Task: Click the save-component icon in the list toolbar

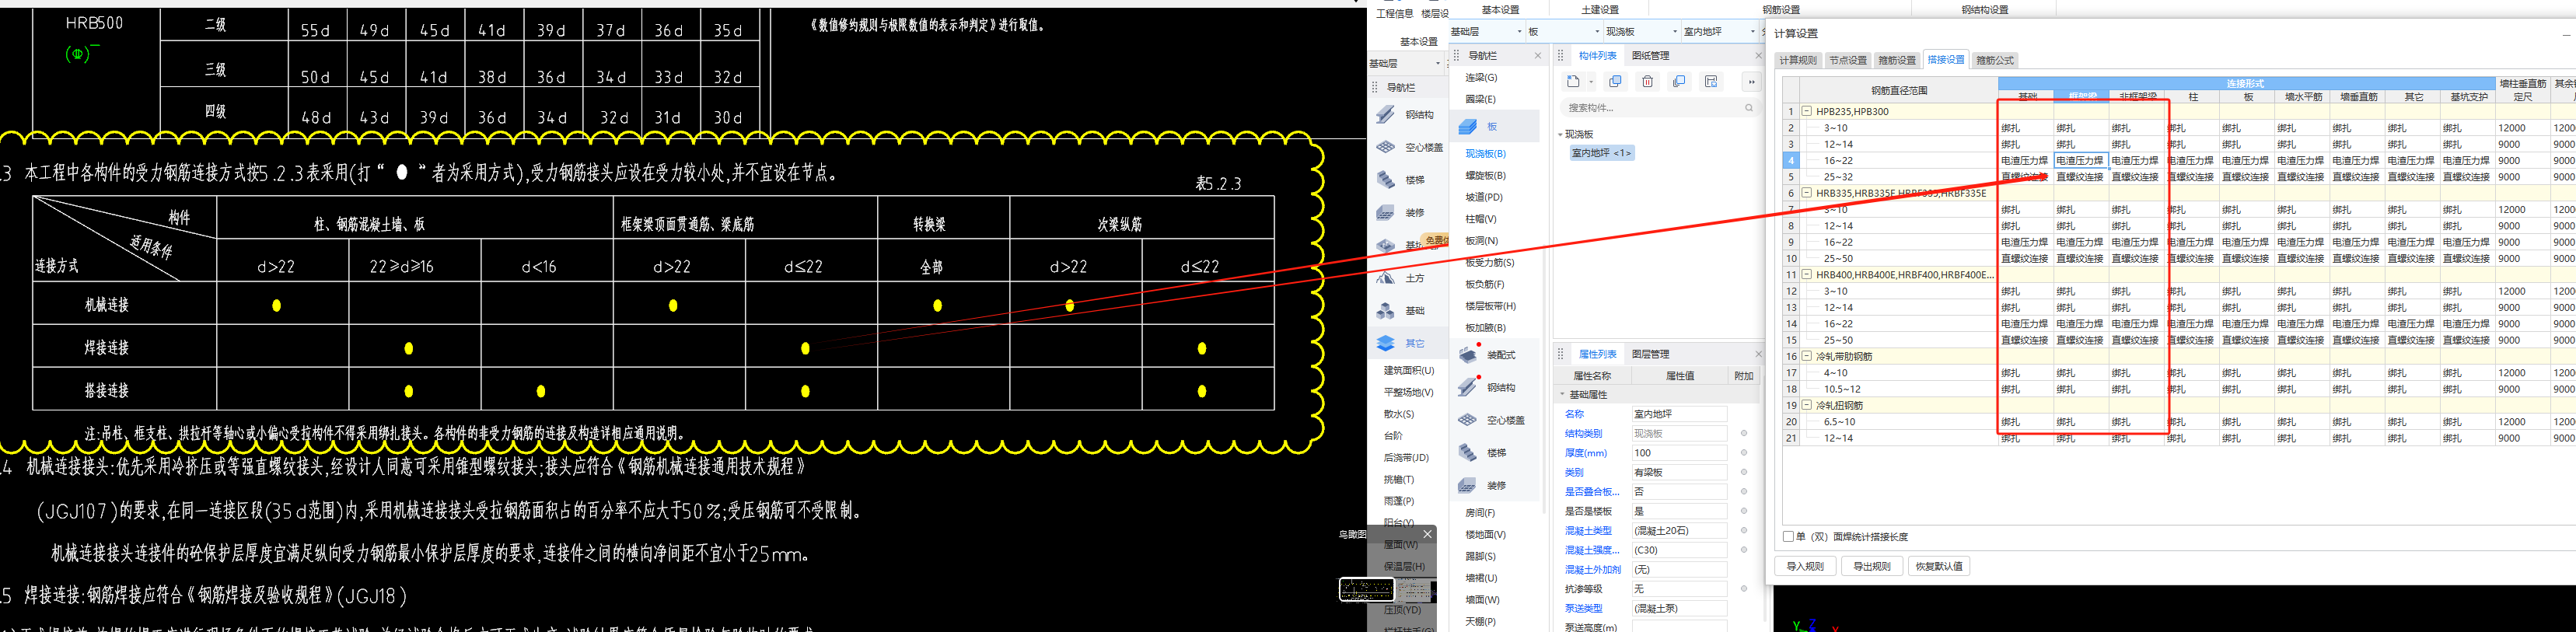Action: click(1711, 82)
